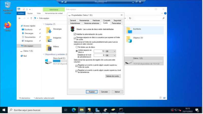Collapse the Carpetas (7) group
The width and height of the screenshot is (203, 114).
pyautogui.click(x=44, y=24)
